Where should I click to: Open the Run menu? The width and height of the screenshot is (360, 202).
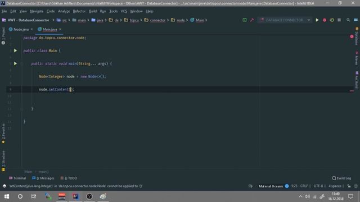103,11
